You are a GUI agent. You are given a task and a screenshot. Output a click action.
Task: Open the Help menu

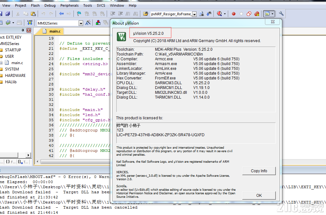coord(132,5)
